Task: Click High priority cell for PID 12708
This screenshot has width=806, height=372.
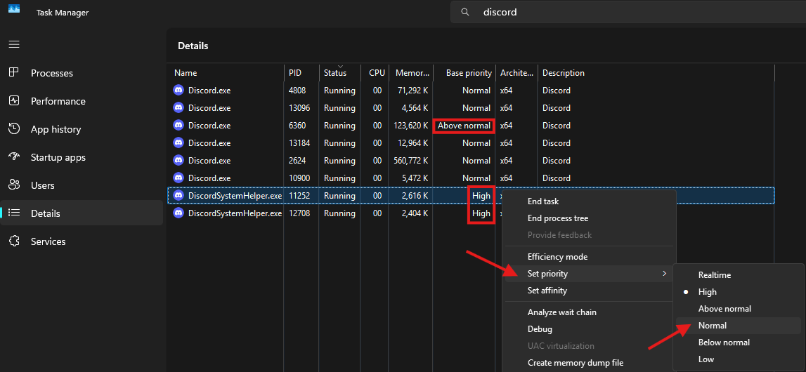Action: 481,213
